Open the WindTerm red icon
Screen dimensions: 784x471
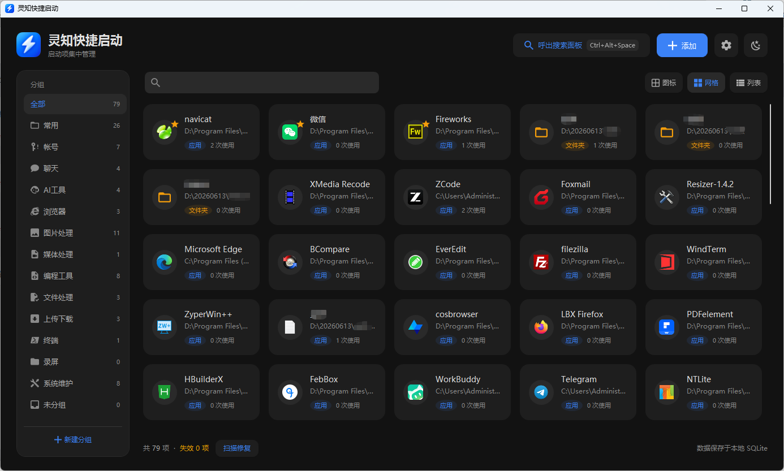click(x=667, y=262)
